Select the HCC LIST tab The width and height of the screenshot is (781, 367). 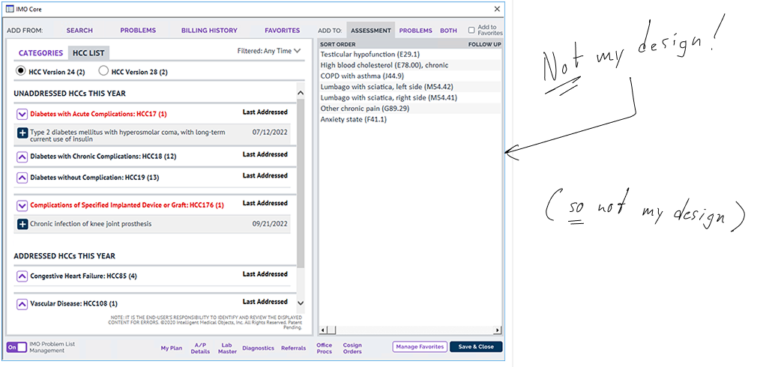[88, 52]
